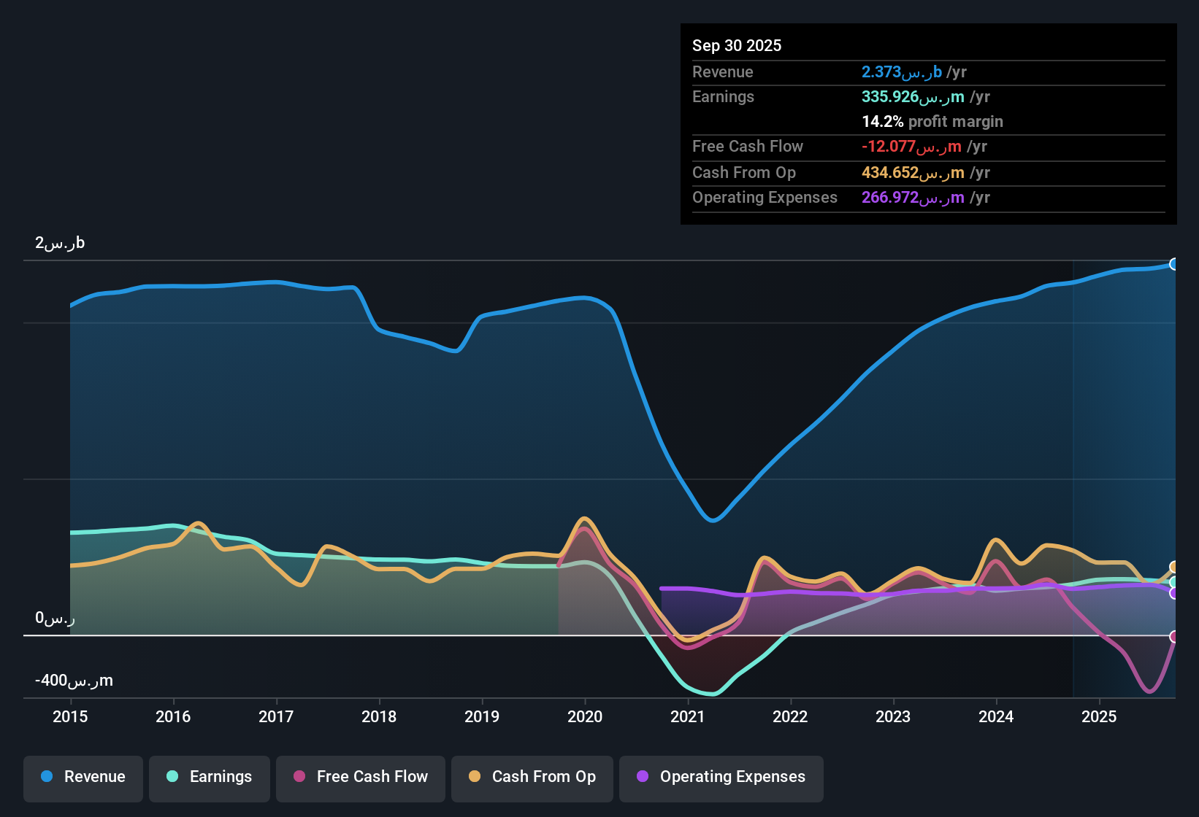Toggle the Revenue series visibility
Viewport: 1199px width, 817px height.
point(83,777)
